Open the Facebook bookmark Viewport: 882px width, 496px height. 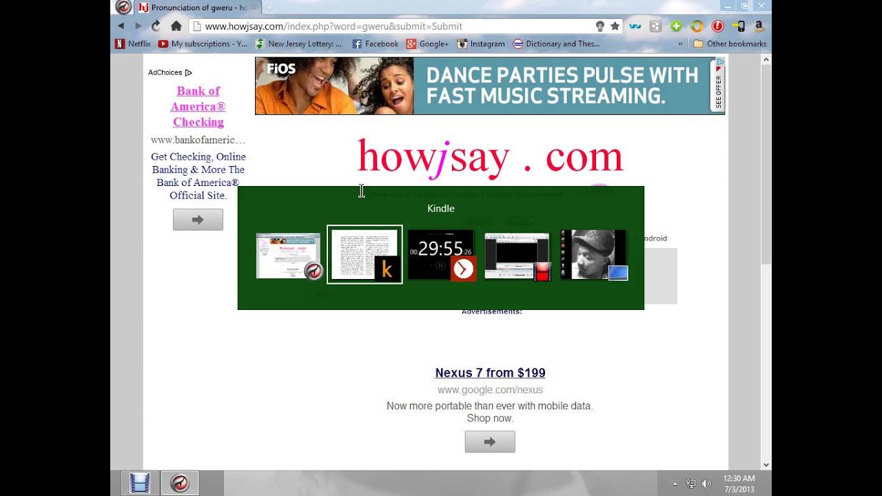click(376, 43)
